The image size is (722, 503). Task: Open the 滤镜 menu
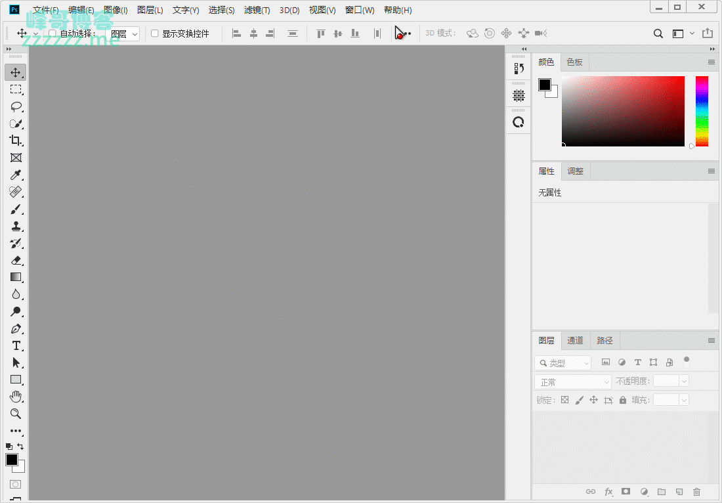point(257,11)
